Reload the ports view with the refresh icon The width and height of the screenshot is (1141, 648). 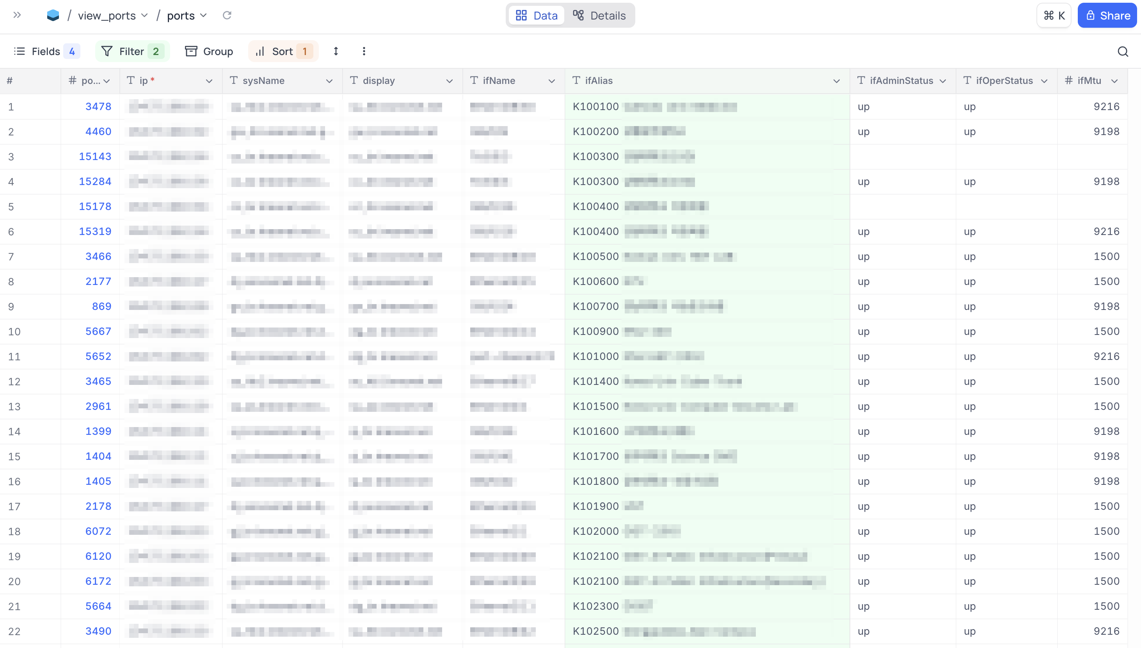(x=227, y=16)
